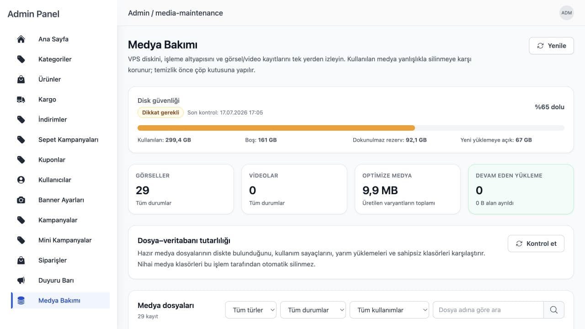
Task: Click the Dosya–veritabanı tutarlılığı heading
Action: point(184,240)
